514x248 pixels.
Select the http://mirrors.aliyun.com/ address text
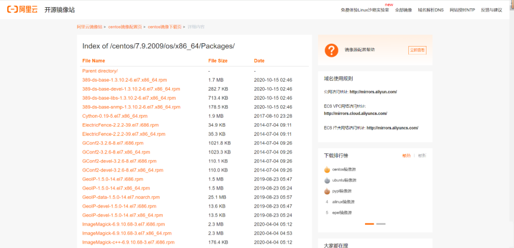click(374, 92)
